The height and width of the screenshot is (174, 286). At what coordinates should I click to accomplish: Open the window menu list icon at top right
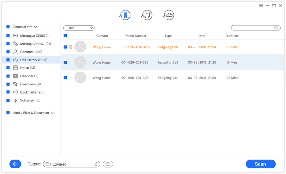click(x=261, y=6)
